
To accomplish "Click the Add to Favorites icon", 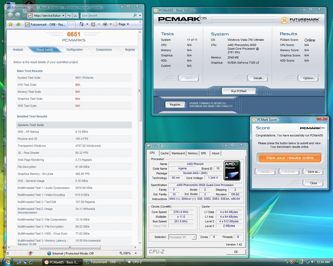I will (18, 24).
